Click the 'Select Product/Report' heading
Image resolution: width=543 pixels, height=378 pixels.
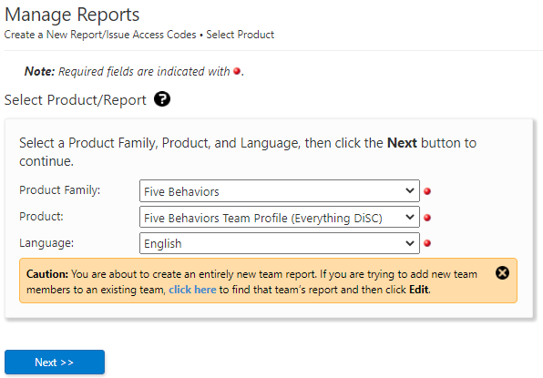pyautogui.click(x=75, y=100)
